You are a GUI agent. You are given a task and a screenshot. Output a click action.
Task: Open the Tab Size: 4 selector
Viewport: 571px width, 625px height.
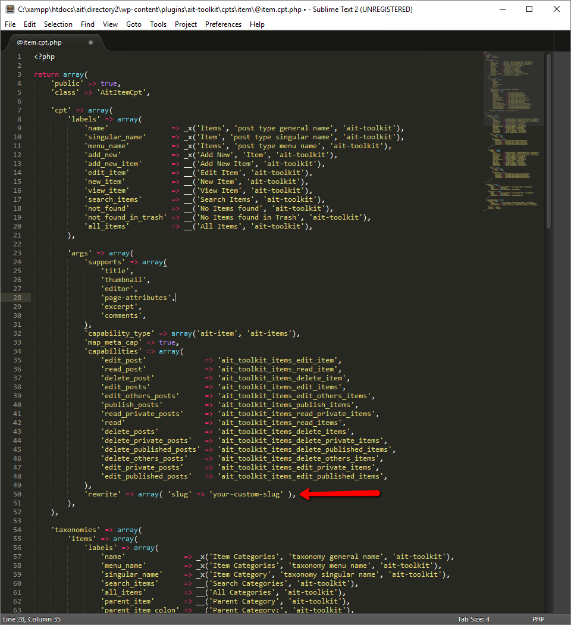[473, 619]
